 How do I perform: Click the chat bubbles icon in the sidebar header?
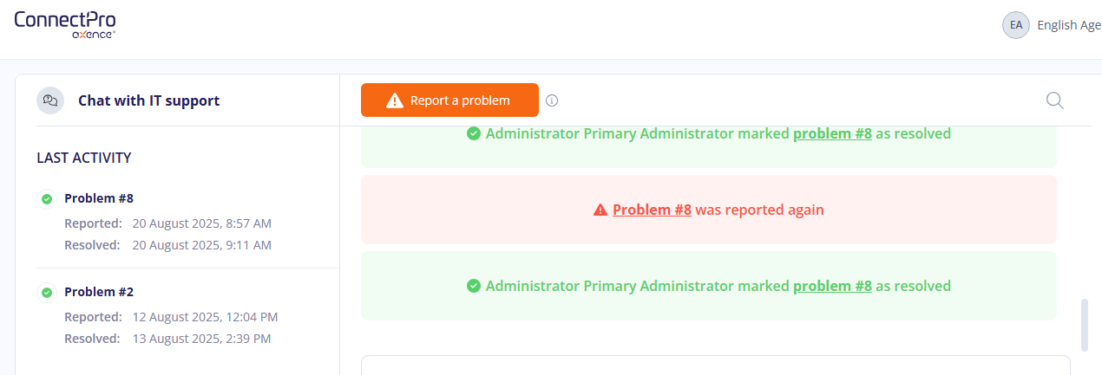[50, 100]
